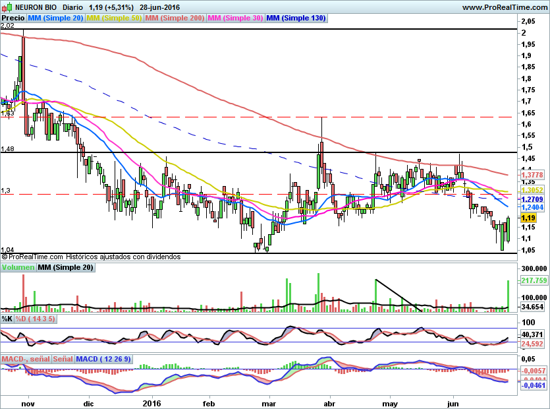Open the www.ProRealTime.com link
The width and height of the screenshot is (550, 409).
point(504,7)
